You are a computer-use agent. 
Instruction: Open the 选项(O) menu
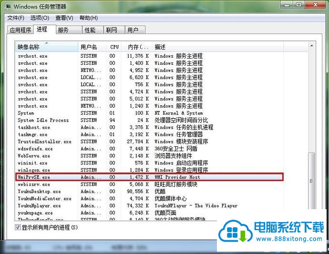[40, 18]
